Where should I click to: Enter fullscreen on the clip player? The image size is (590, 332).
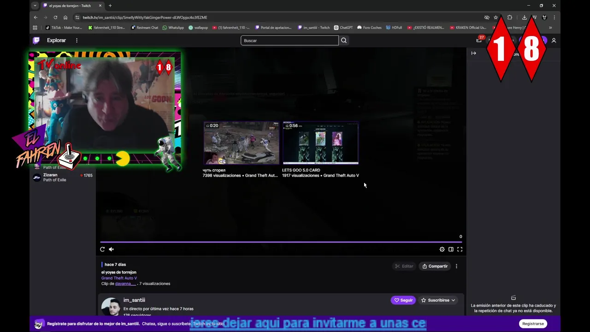[x=460, y=249]
